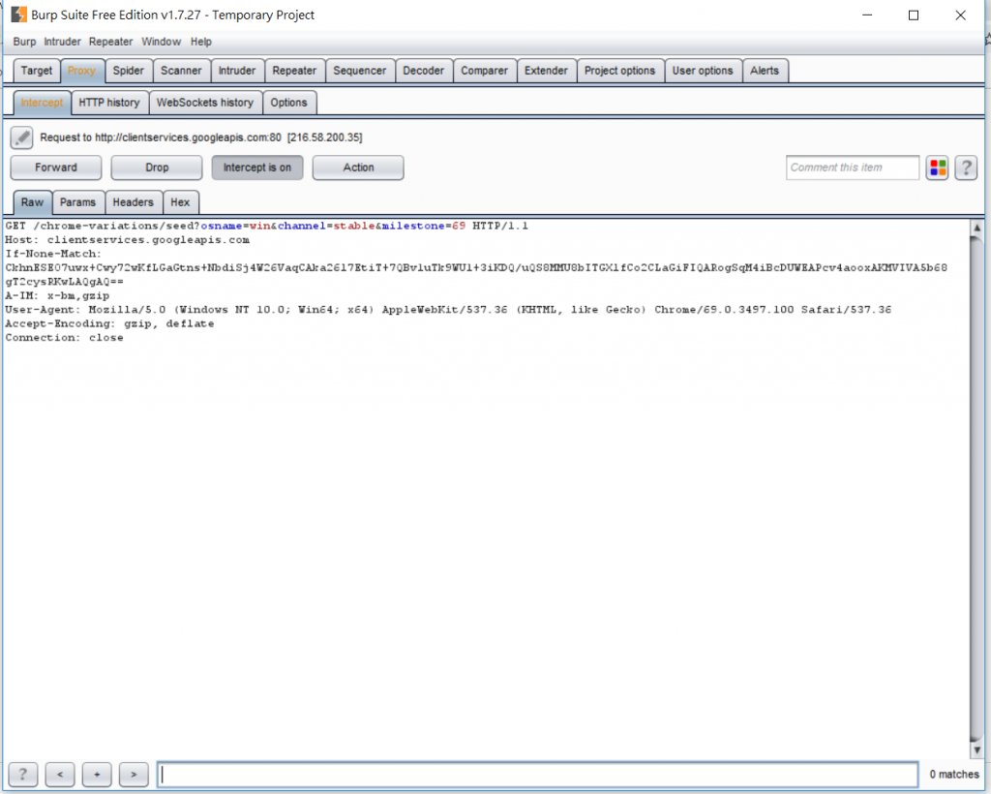Click the Comment this item field
The image size is (991, 794).
[x=853, y=168]
